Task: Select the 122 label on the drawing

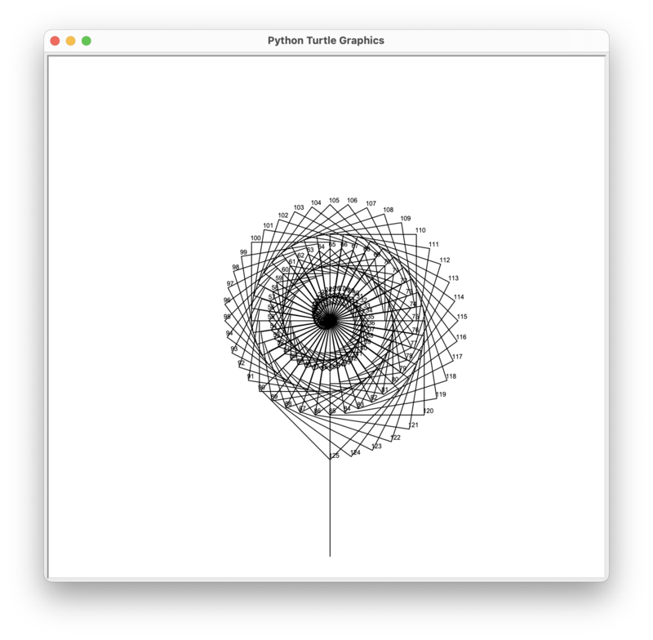Action: pos(396,438)
